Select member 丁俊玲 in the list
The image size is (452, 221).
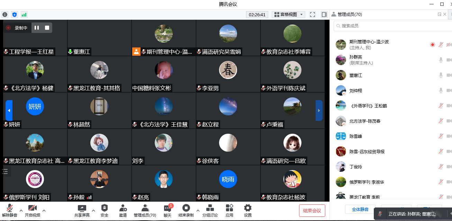[x=391, y=167]
